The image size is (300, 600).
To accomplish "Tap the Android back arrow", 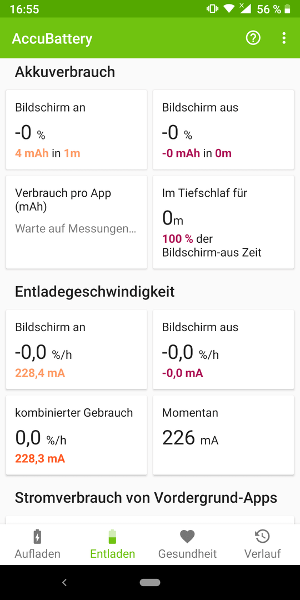I will pos(64,582).
